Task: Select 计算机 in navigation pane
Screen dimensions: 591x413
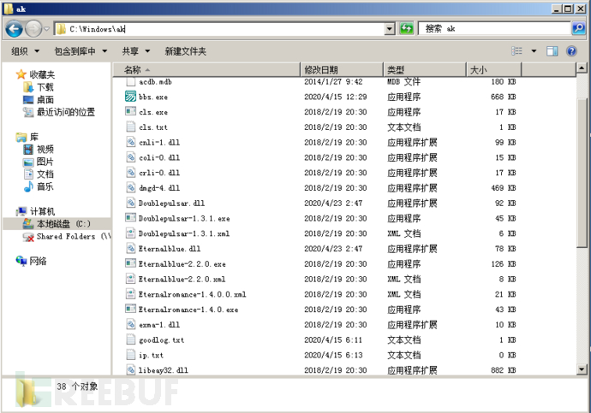Action: tap(42, 211)
